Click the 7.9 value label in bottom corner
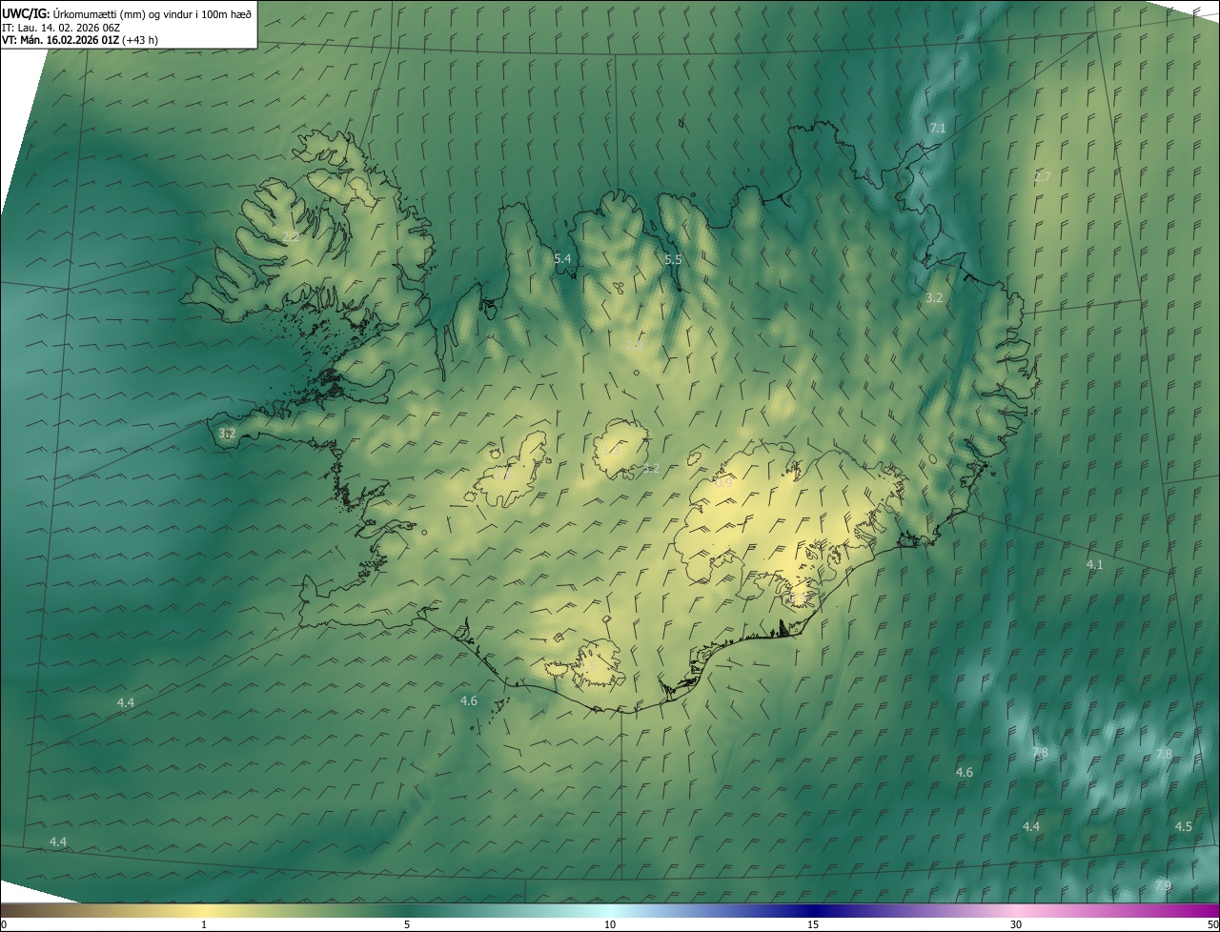Image resolution: width=1220 pixels, height=932 pixels. coord(1163,885)
